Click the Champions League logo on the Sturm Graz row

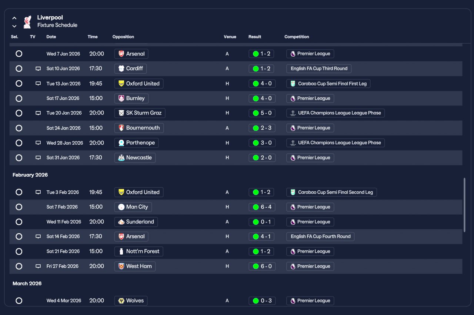293,113
